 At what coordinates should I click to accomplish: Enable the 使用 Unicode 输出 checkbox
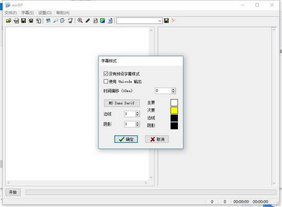pyautogui.click(x=106, y=81)
